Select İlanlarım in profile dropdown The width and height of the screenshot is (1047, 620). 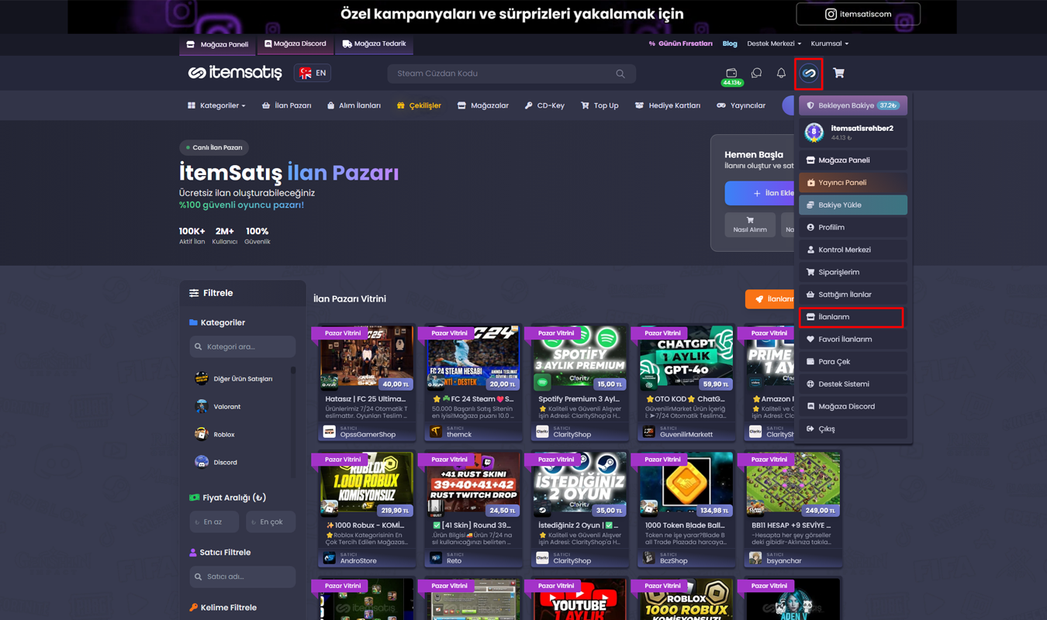pos(852,317)
